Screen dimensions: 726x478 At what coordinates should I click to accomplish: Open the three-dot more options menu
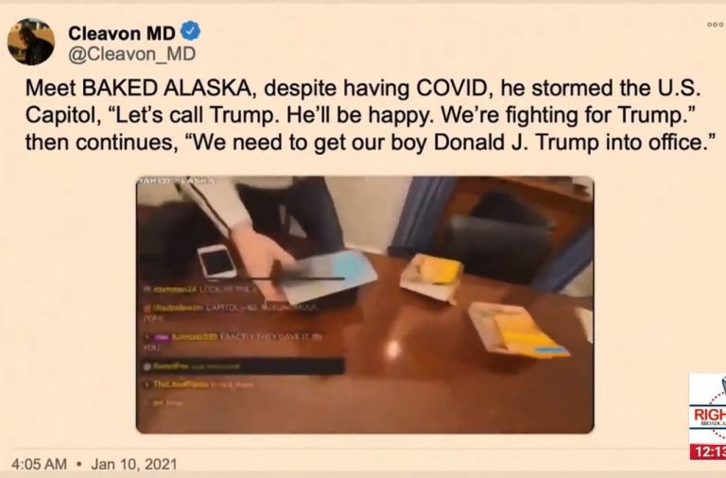coord(716,25)
